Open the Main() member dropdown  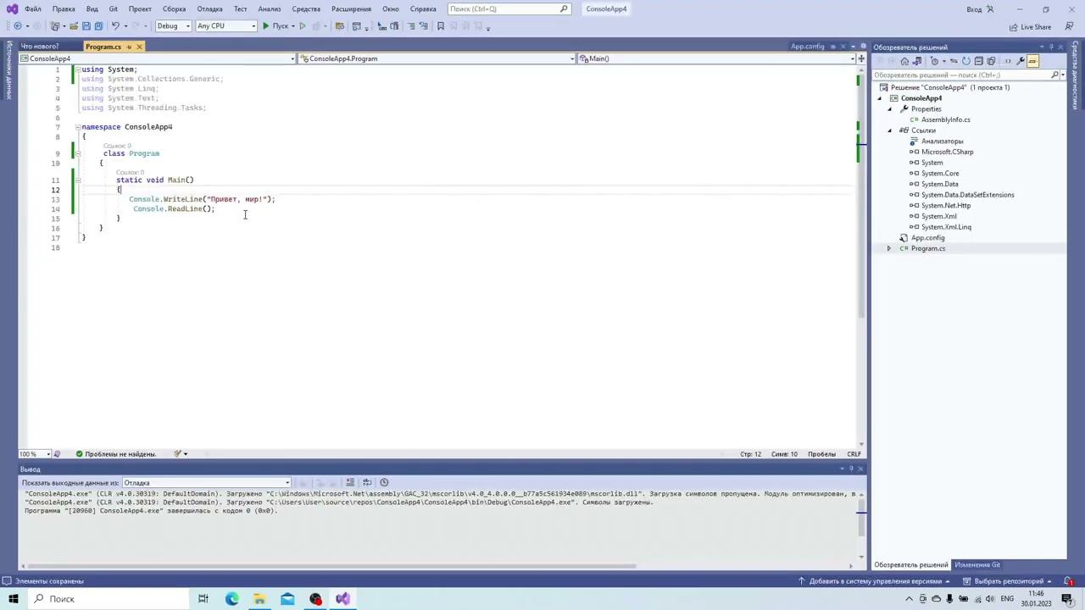[717, 58]
